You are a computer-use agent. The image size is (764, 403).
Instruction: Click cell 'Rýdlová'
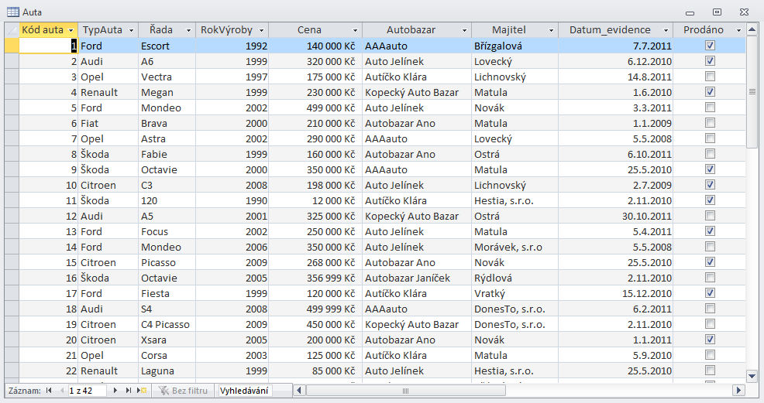[x=514, y=278]
